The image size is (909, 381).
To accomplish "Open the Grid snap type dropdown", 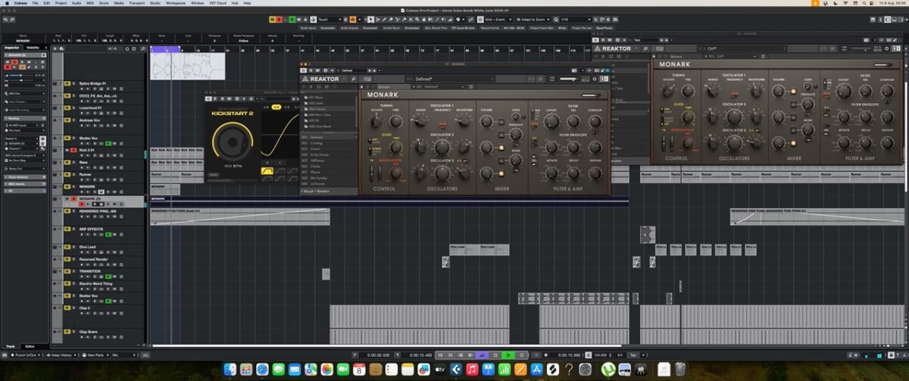I will coord(496,19).
